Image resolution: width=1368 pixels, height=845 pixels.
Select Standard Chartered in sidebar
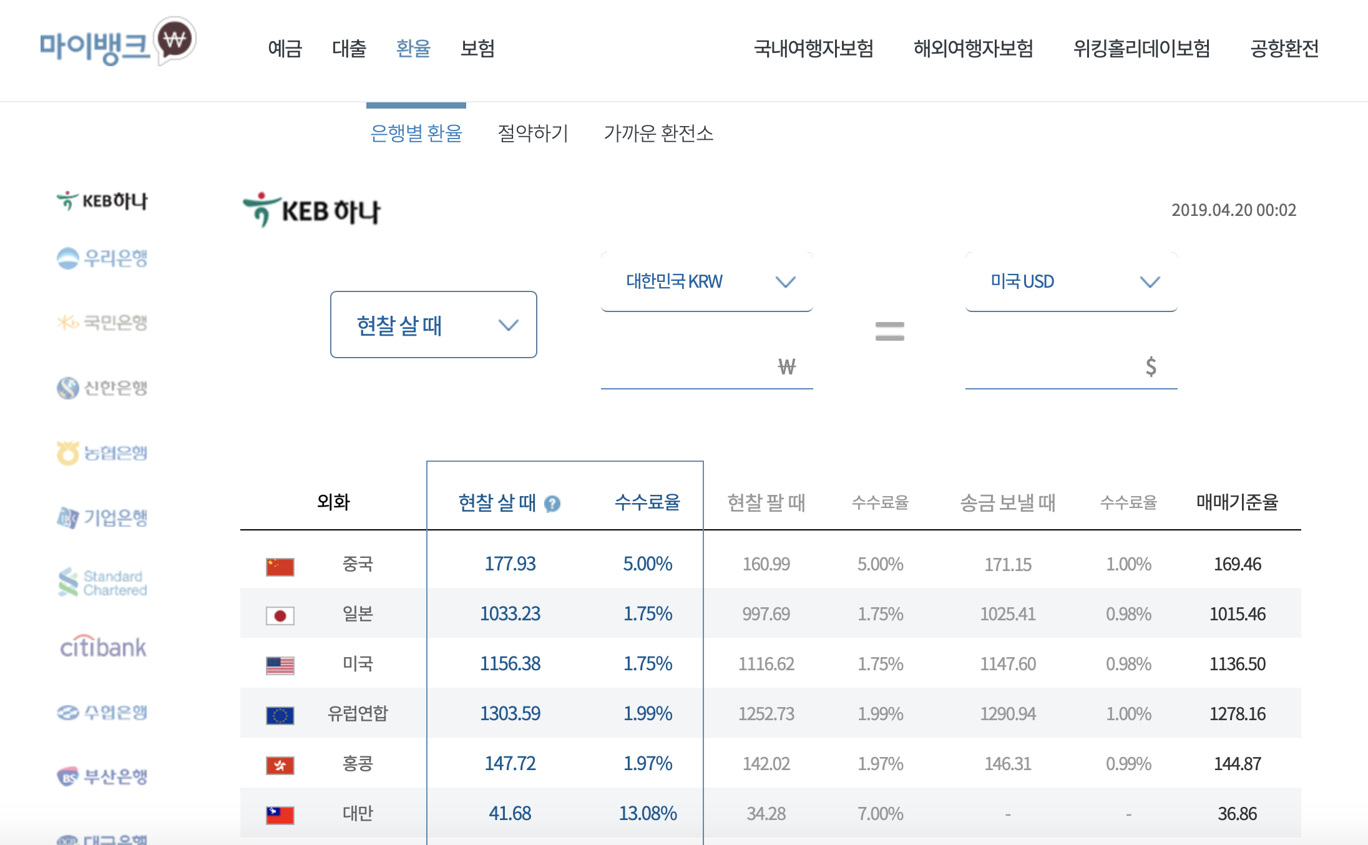102,582
